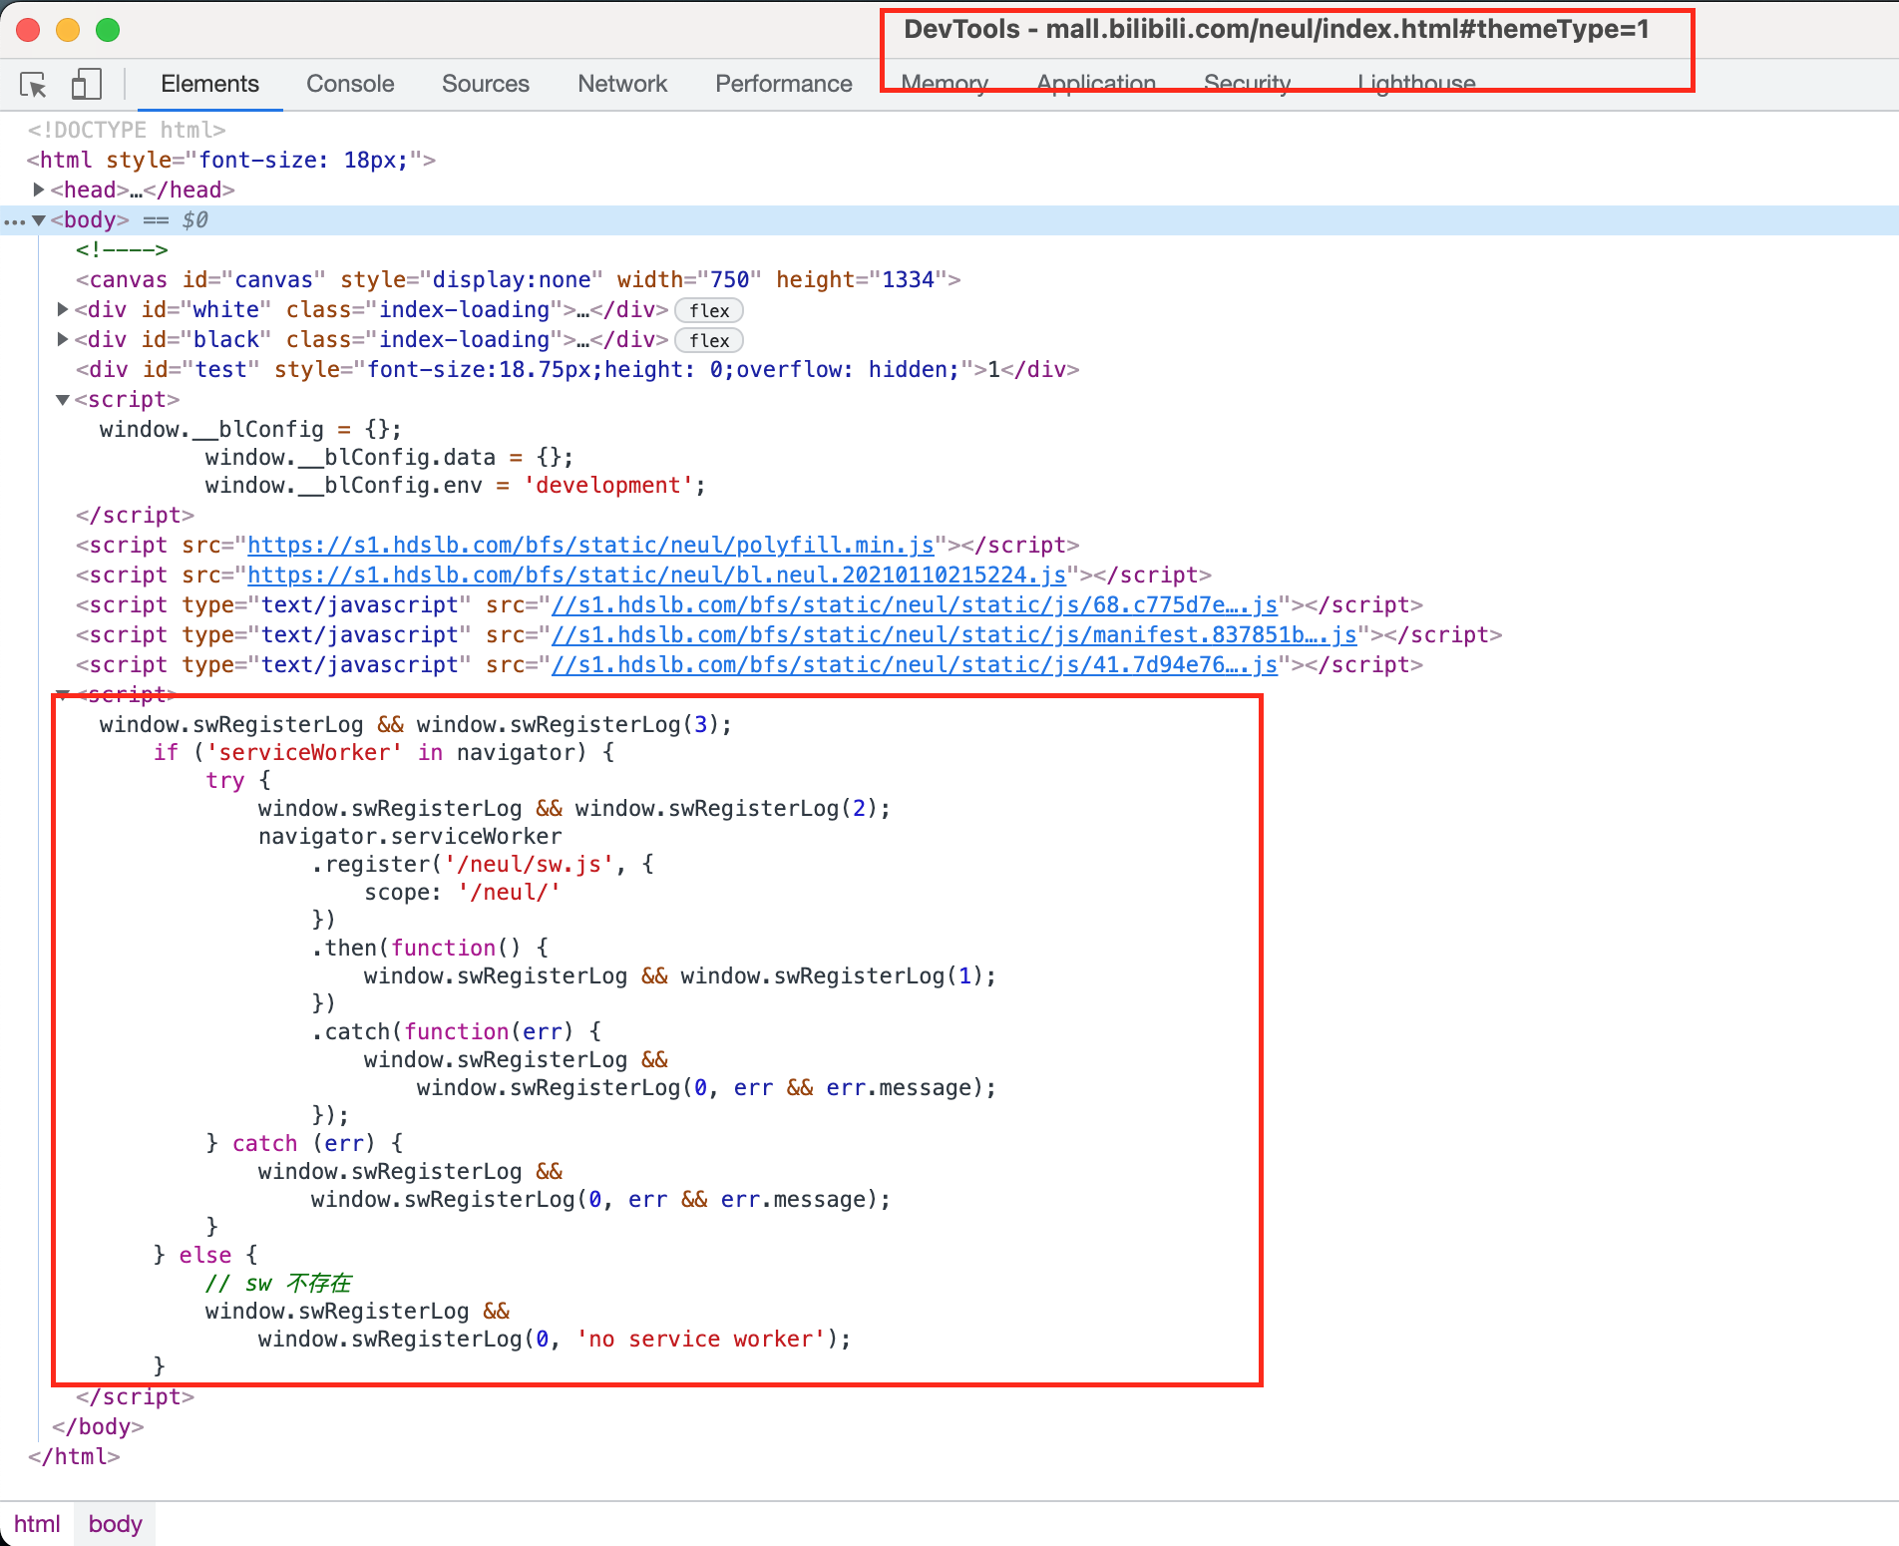Open the Security tab
This screenshot has height=1546, width=1899.
coord(1248,84)
